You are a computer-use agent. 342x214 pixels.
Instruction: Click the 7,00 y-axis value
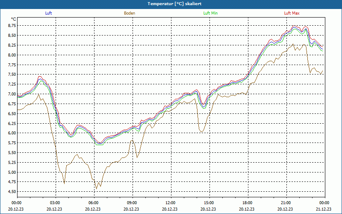(x=12, y=94)
